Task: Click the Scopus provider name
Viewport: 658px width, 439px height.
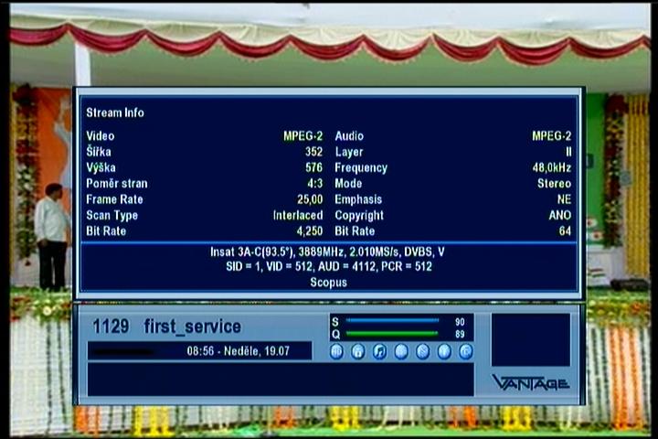Action: click(x=327, y=283)
